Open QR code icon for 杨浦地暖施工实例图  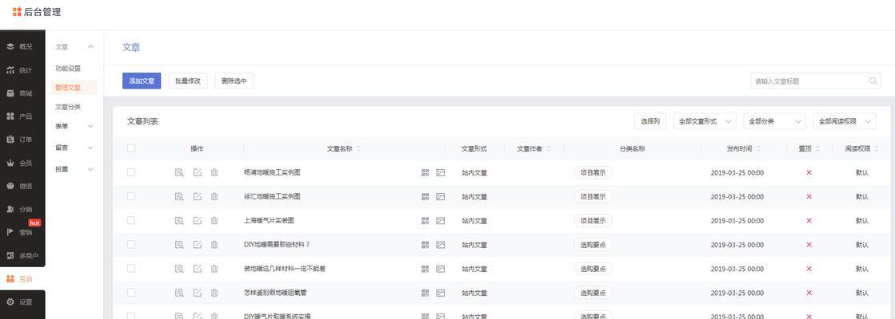[426, 172]
